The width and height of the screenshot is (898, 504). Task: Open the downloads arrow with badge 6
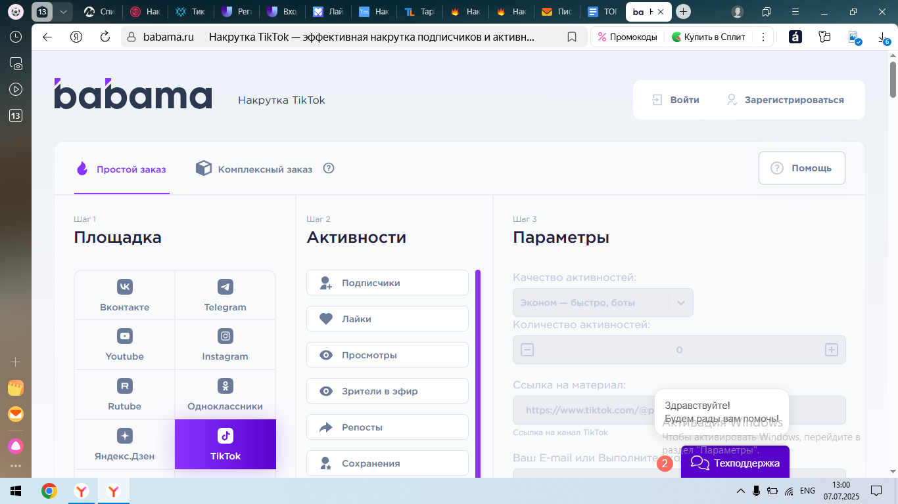tap(883, 38)
